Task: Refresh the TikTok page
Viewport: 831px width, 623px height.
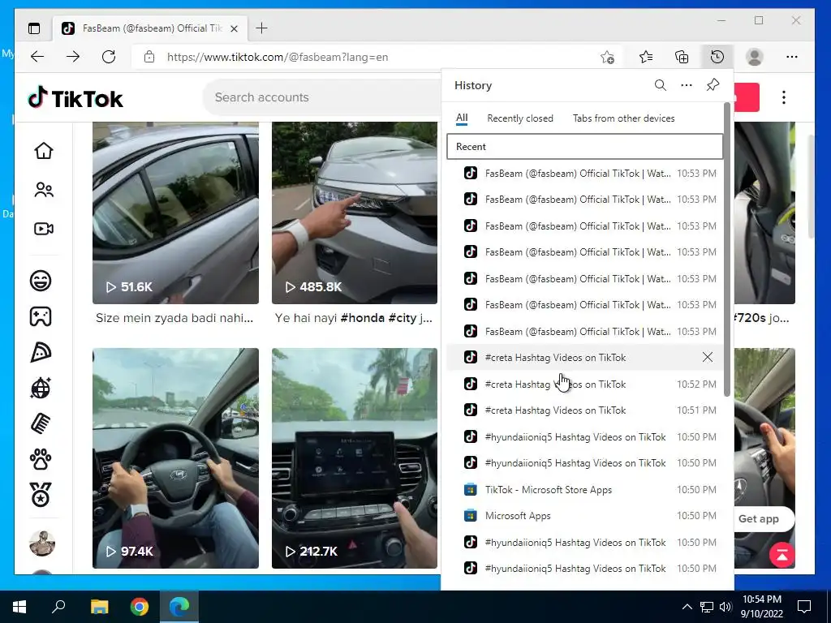Action: click(x=109, y=57)
